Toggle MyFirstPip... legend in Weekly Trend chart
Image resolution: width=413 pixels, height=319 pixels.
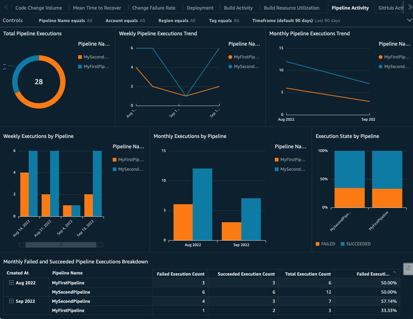[244, 57]
